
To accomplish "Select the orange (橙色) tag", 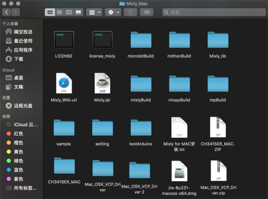I will click(x=15, y=143).
